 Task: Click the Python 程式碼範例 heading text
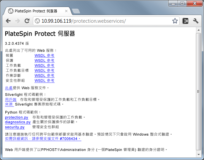(23, 112)
